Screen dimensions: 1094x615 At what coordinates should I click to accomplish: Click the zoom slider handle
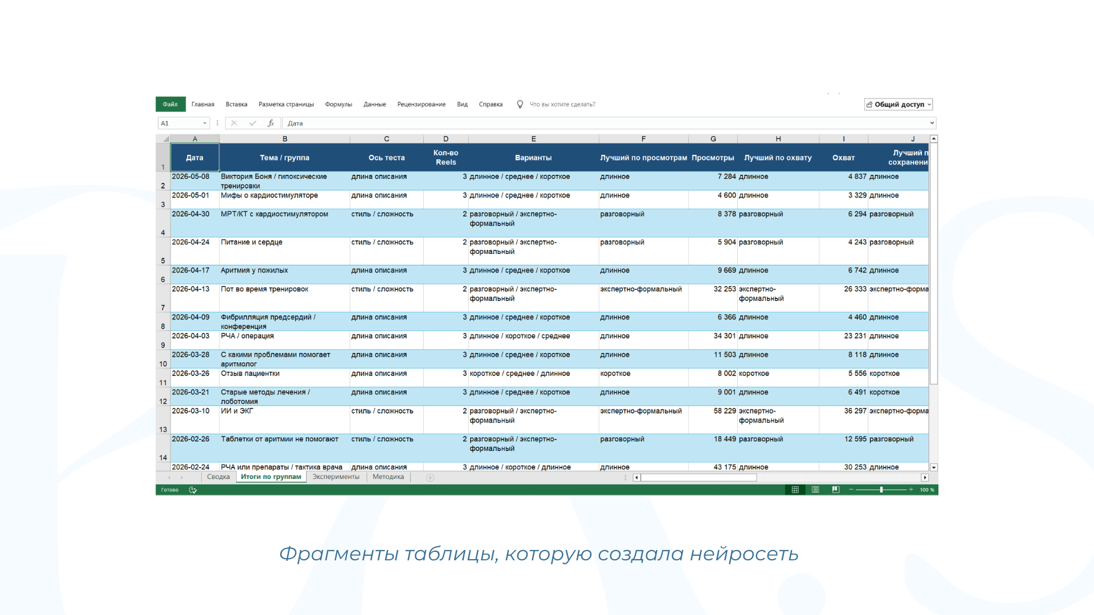tap(881, 490)
